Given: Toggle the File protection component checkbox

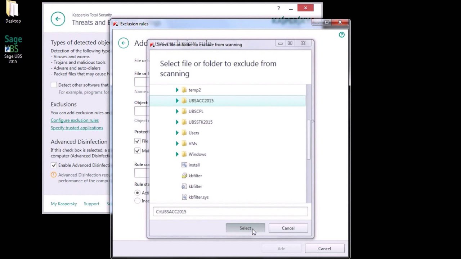Looking at the screenshot, I should [137, 141].
